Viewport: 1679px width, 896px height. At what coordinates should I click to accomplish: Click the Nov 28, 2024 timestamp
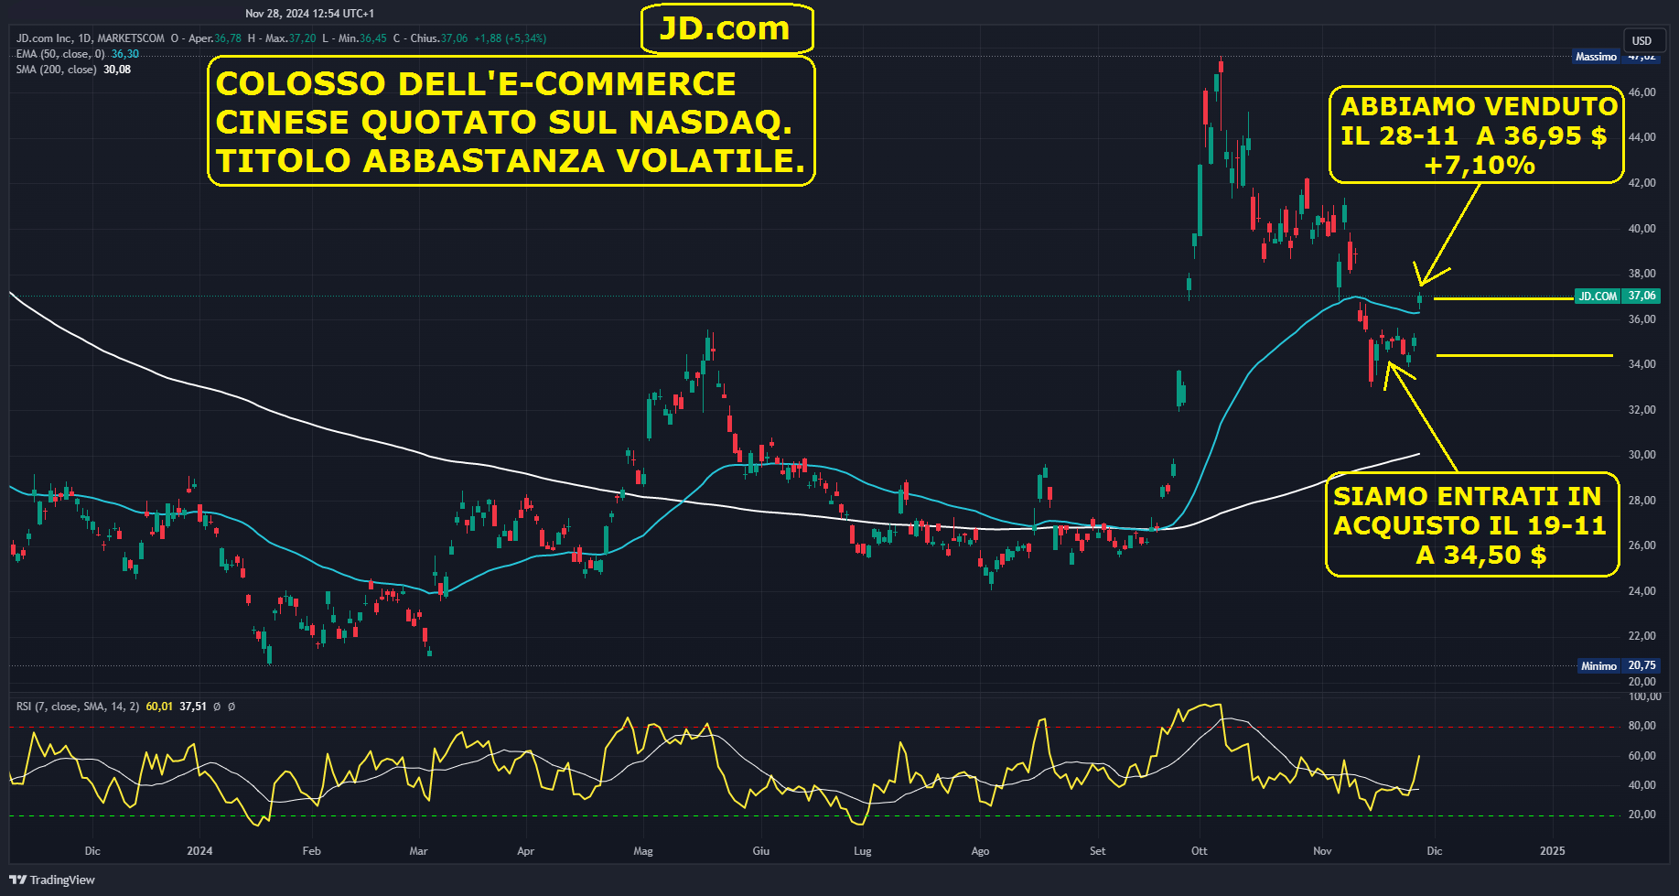click(309, 14)
